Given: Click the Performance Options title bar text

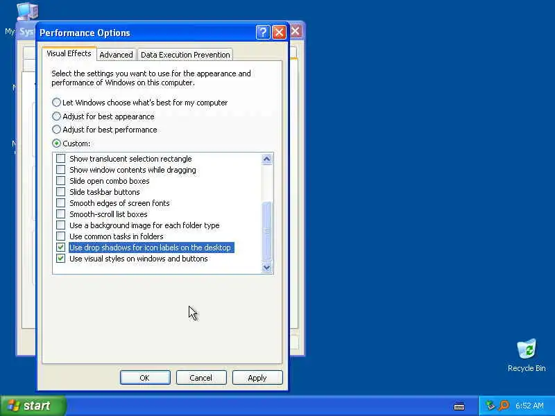Looking at the screenshot, I should point(85,33).
